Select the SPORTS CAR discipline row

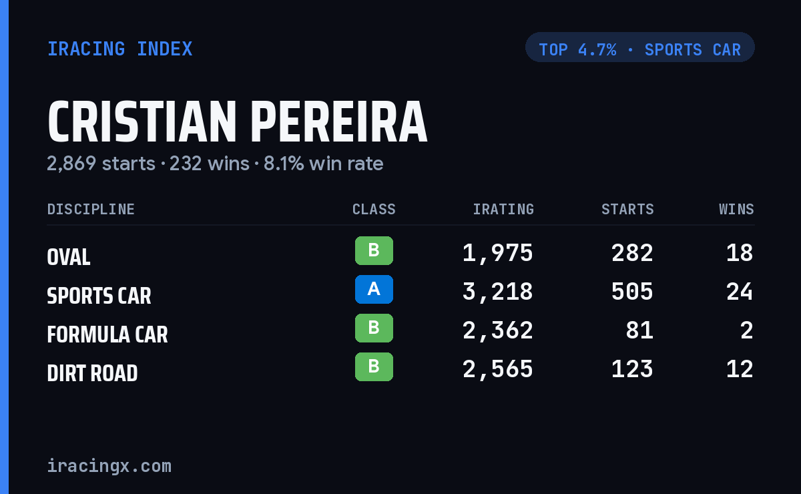400,292
